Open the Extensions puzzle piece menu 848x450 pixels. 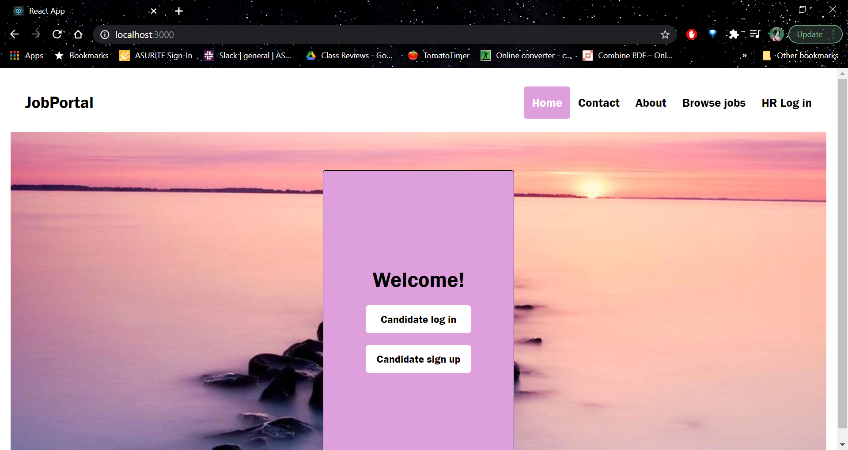tap(734, 34)
